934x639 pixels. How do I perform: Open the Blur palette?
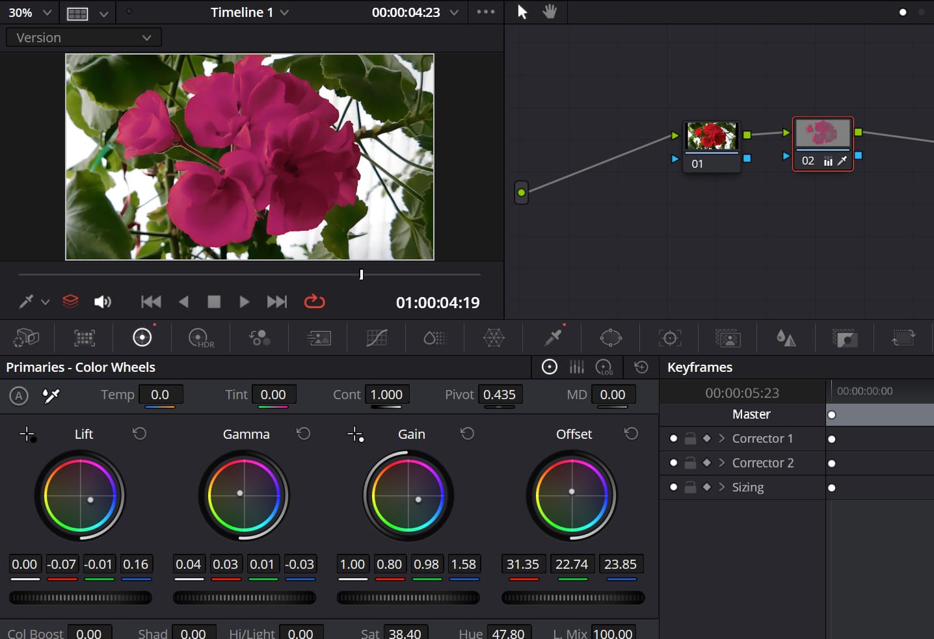point(786,337)
